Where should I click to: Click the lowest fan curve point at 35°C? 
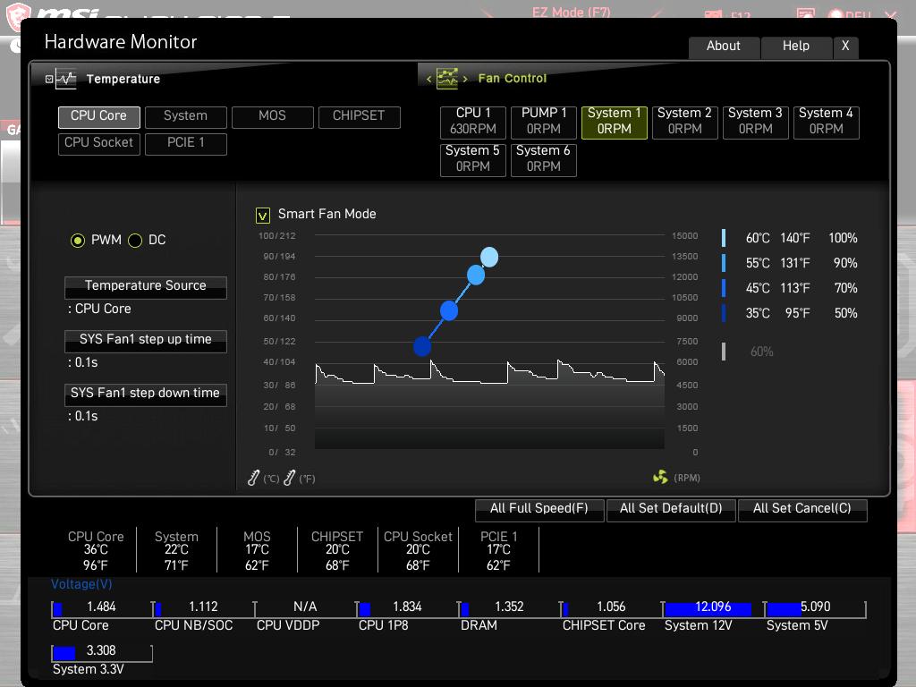(x=422, y=346)
